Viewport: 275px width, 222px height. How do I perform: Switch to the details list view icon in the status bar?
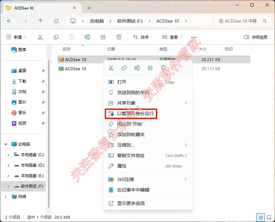pyautogui.click(x=261, y=218)
